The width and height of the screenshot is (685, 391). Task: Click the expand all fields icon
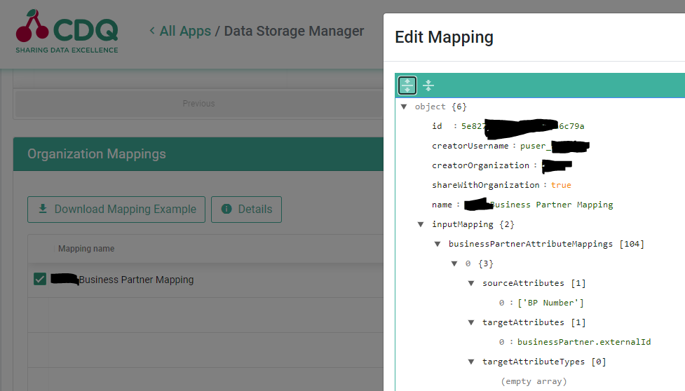(407, 85)
